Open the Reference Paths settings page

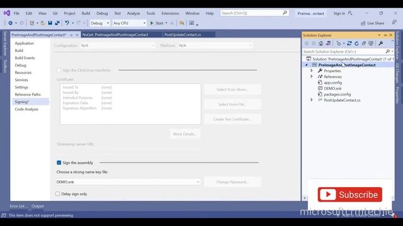tap(28, 95)
